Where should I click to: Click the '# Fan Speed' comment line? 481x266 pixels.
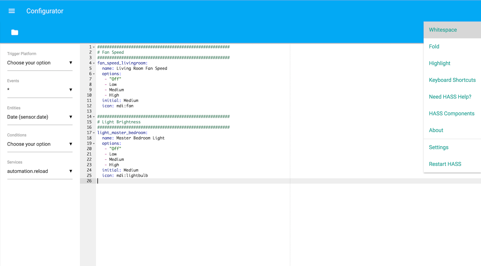point(111,52)
